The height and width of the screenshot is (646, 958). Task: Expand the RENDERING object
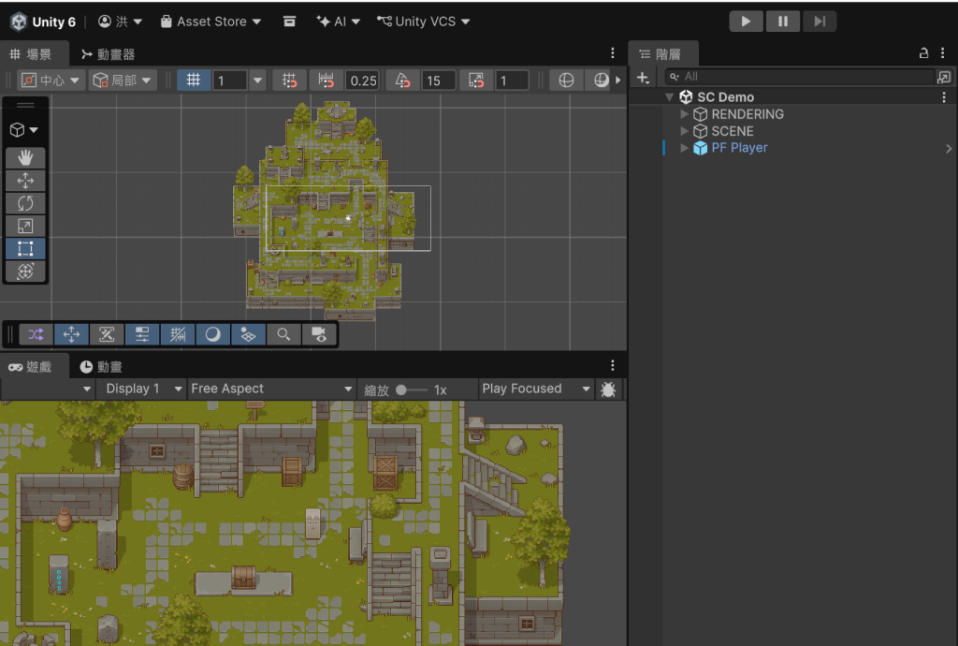coord(684,113)
